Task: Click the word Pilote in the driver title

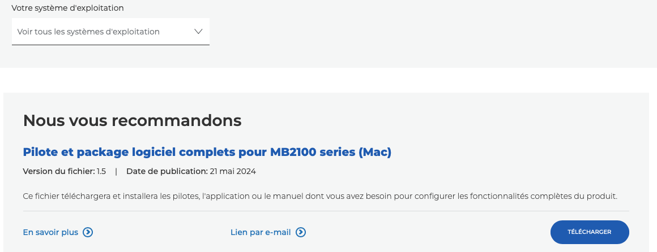Action: [41, 152]
